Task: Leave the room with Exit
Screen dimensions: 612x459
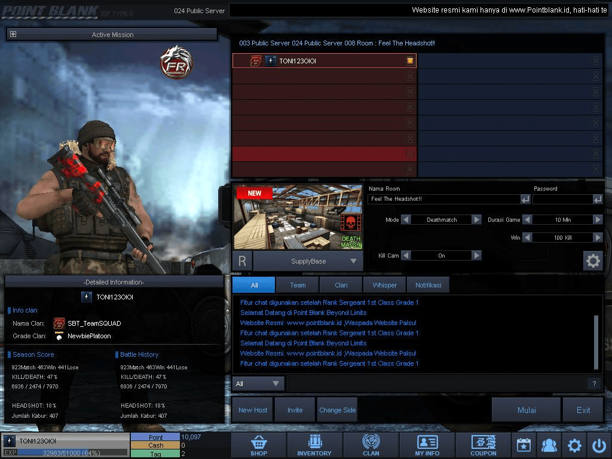Action: [x=583, y=410]
